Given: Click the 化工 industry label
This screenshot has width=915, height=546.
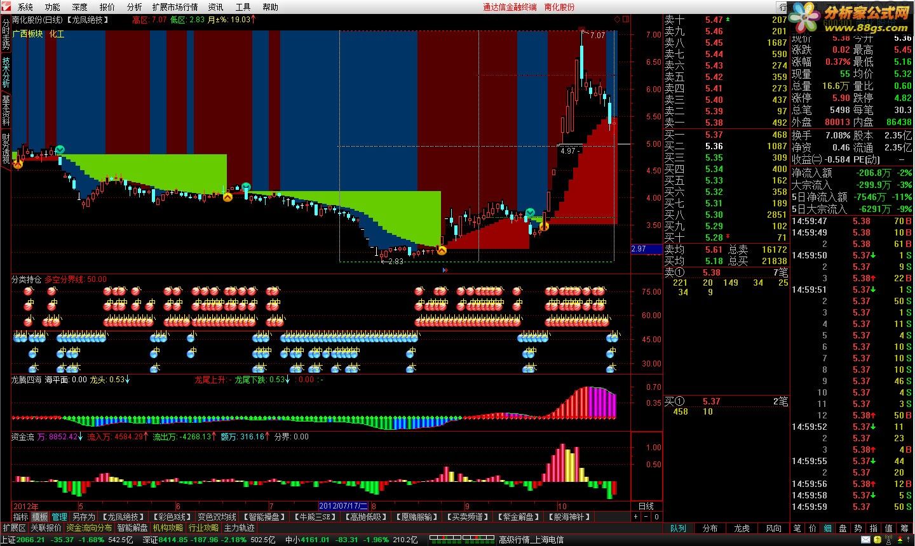Looking at the screenshot, I should [x=57, y=34].
